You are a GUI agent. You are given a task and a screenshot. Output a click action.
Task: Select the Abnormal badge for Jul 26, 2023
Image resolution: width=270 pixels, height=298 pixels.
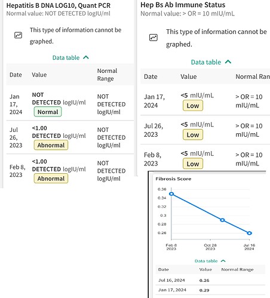(x=51, y=145)
